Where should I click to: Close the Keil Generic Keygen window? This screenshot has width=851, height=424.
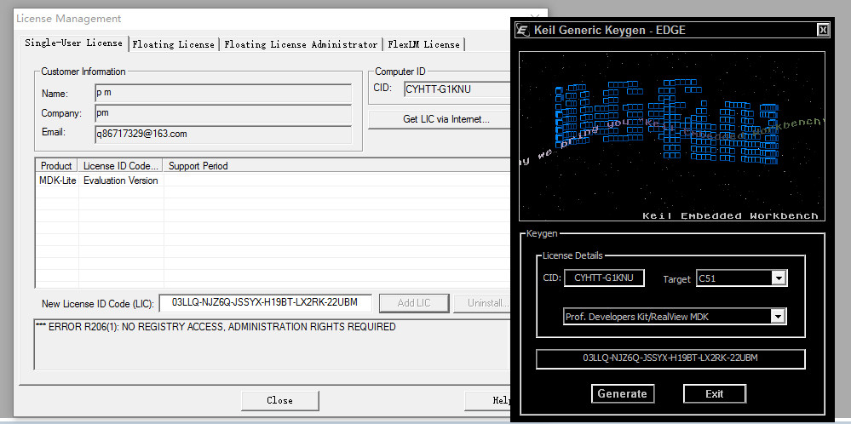coord(824,30)
